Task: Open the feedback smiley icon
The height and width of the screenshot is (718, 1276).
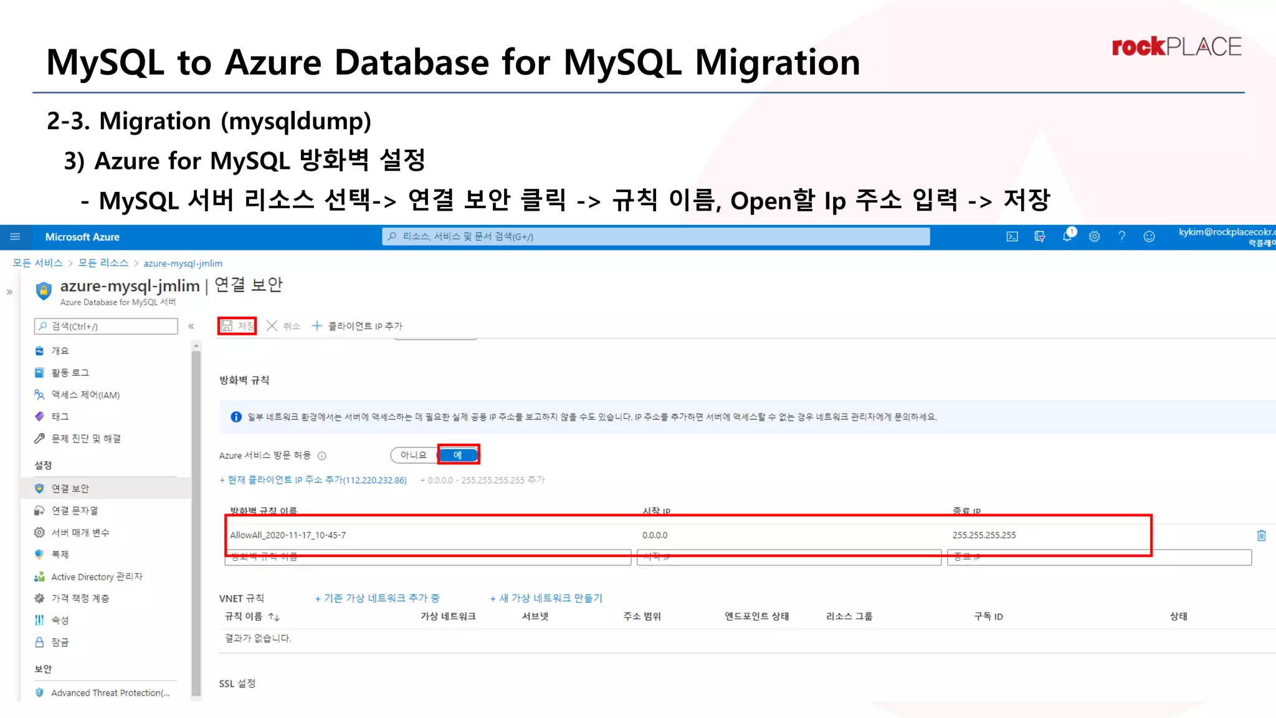Action: pyautogui.click(x=1149, y=237)
